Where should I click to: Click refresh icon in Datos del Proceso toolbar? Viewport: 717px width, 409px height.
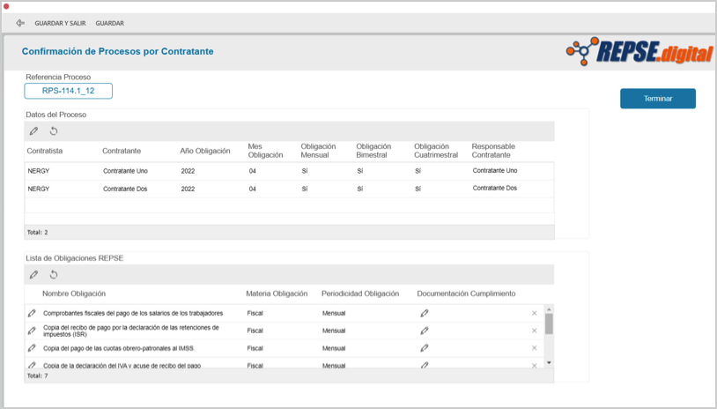tap(54, 131)
